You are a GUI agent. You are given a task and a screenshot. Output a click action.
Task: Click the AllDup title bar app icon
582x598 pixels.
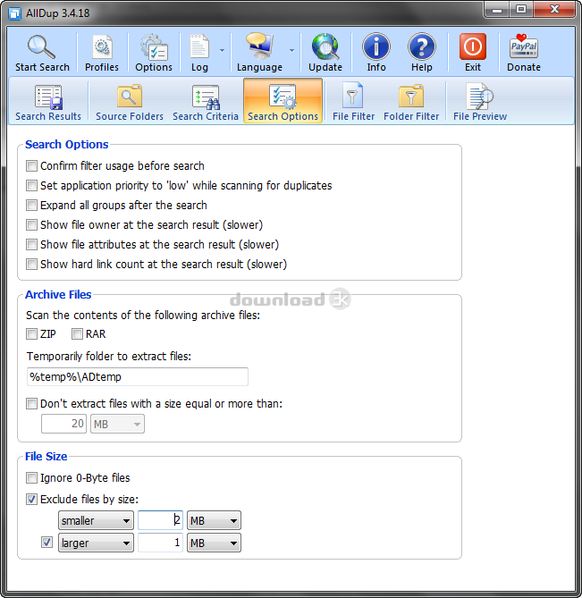14,13
